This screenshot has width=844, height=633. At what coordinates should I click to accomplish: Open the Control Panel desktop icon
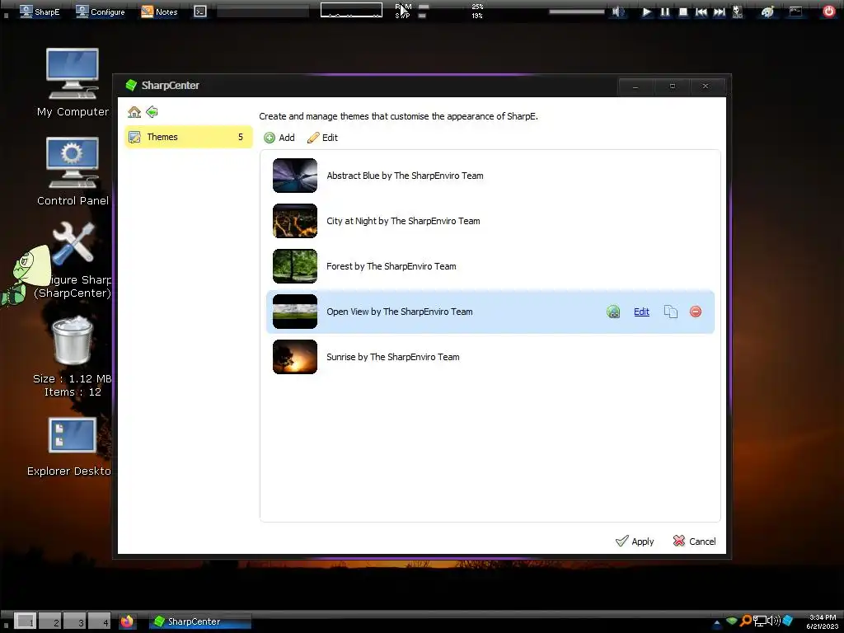(x=73, y=171)
